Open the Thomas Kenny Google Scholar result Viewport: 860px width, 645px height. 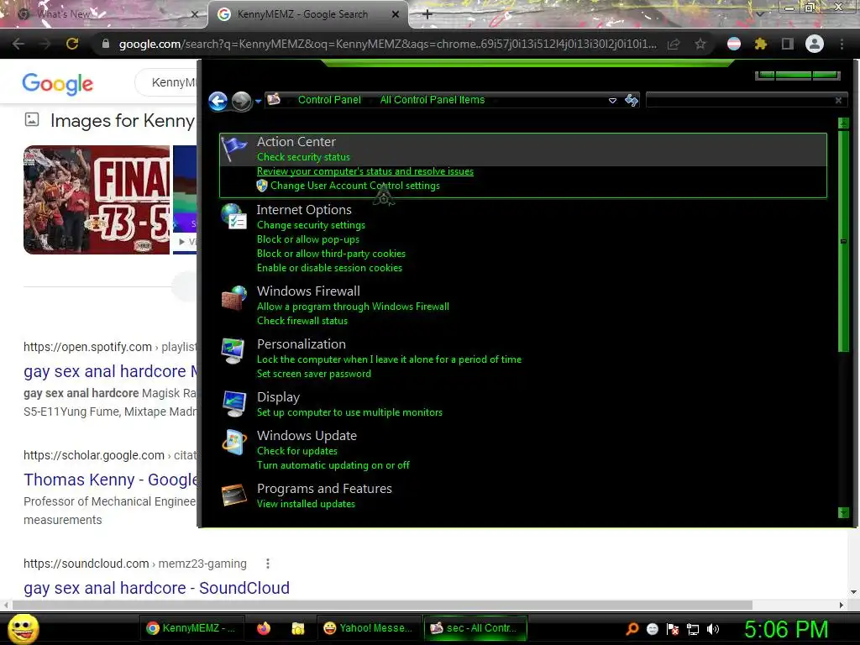pos(110,480)
